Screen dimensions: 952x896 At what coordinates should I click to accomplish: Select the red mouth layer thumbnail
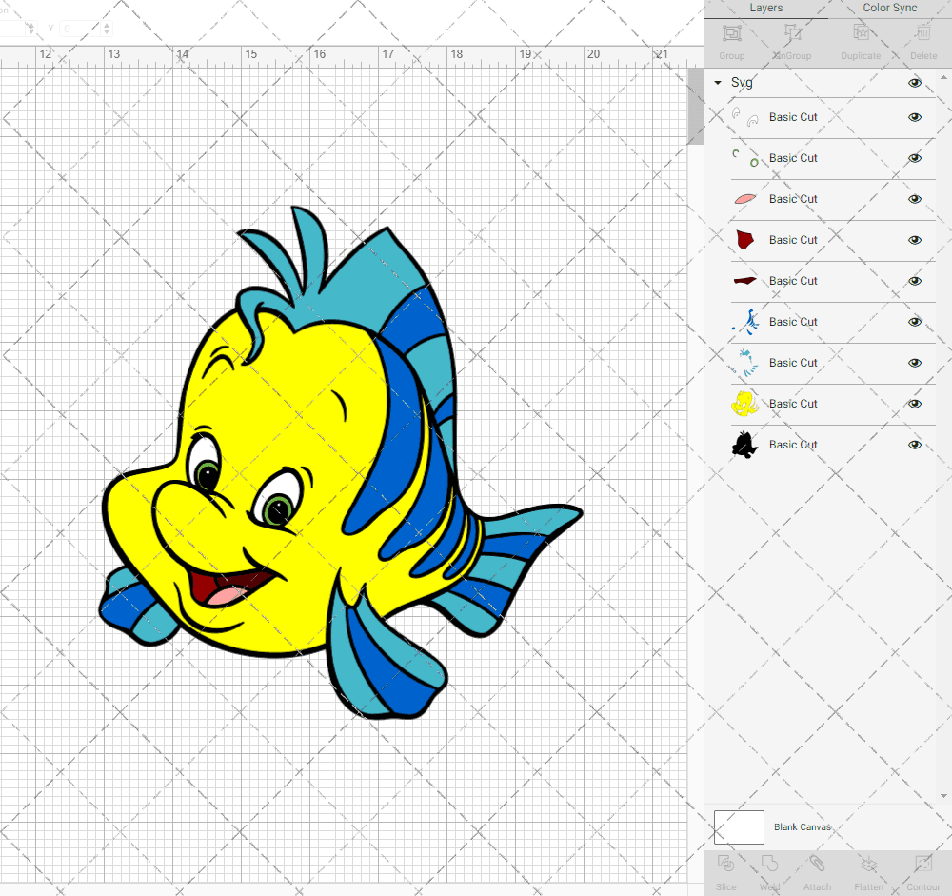(x=745, y=239)
